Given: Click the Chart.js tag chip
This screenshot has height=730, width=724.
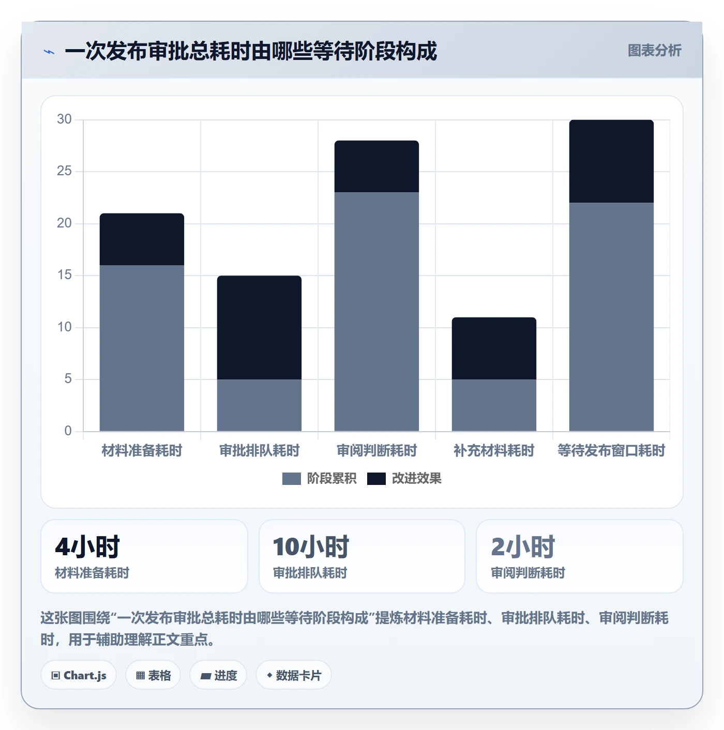Looking at the screenshot, I should tap(79, 675).
